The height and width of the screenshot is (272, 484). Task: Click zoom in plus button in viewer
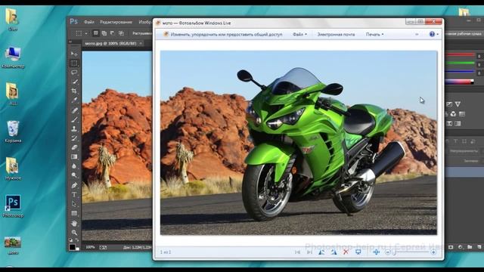(x=433, y=252)
